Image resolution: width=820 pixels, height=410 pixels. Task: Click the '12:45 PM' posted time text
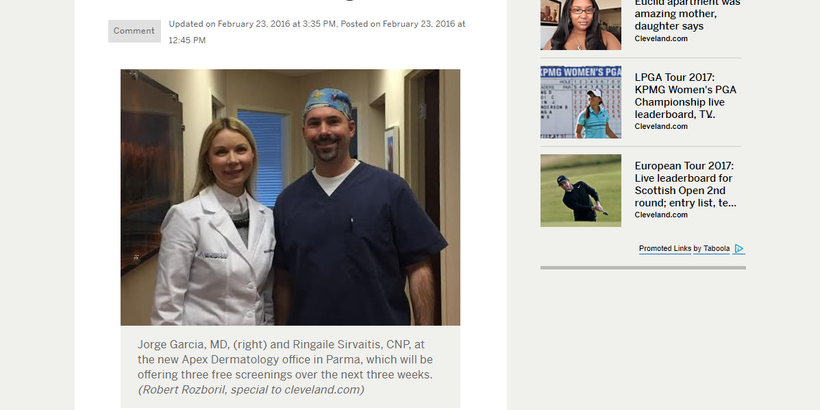pos(187,40)
